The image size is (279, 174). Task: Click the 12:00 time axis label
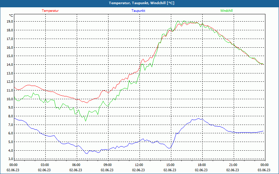click(138, 165)
